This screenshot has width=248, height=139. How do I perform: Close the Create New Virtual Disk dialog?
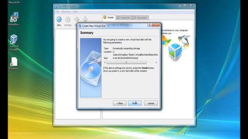click(156, 25)
